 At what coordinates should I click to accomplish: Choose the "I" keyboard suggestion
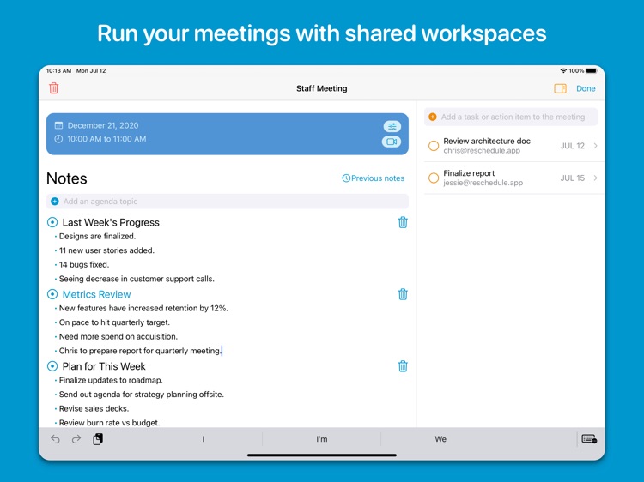(204, 439)
